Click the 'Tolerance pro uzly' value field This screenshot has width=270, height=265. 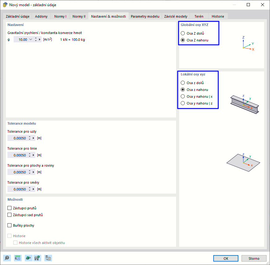[18, 138]
